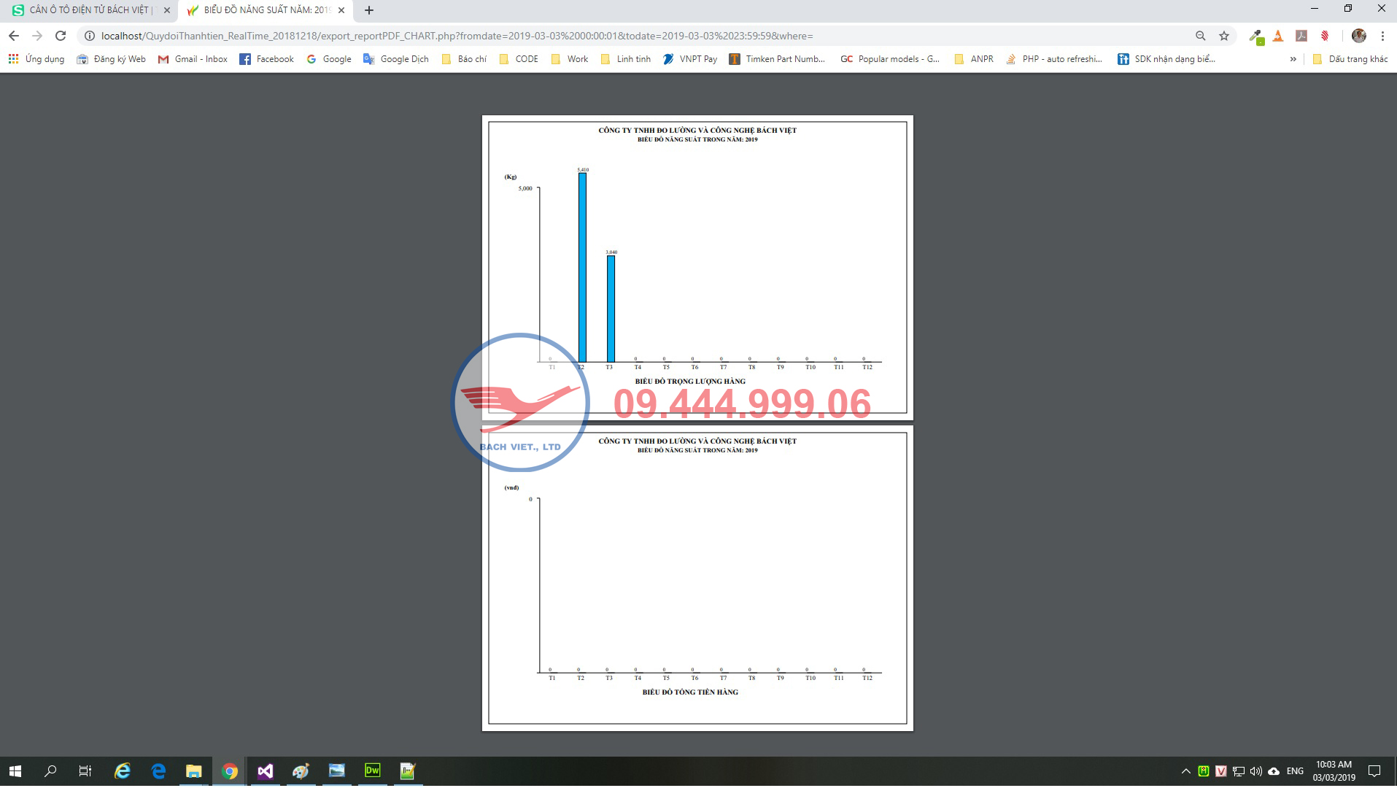
Task: Open the Popular models bookmark
Action: (890, 59)
